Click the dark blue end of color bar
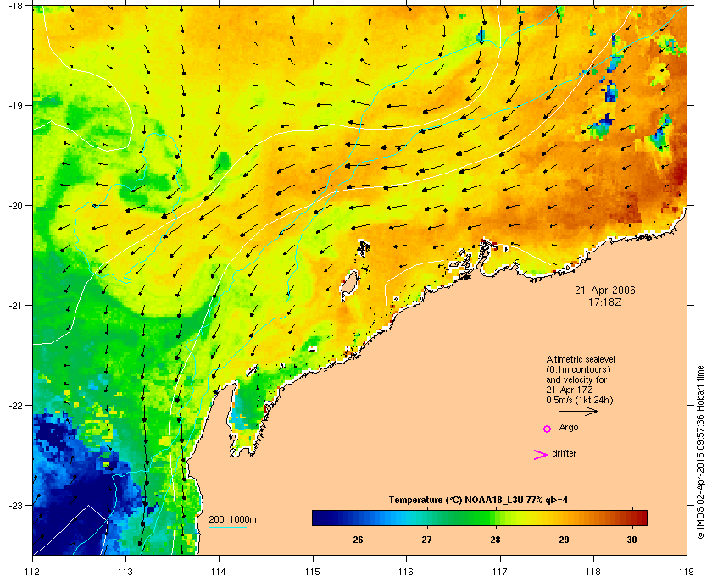The image size is (712, 576). tap(318, 518)
